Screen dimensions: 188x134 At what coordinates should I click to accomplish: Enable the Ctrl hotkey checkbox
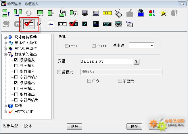[x=66, y=46]
